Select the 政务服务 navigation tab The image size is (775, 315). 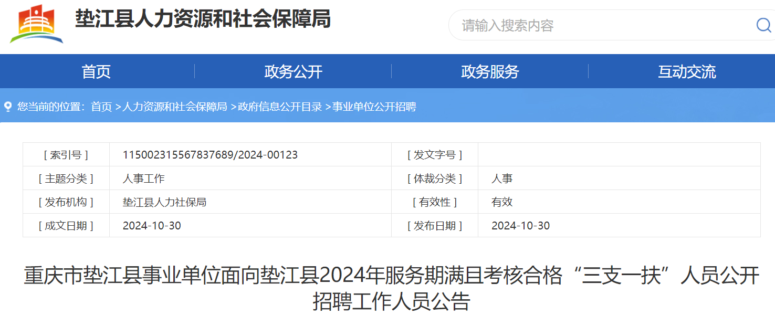pyautogui.click(x=490, y=71)
